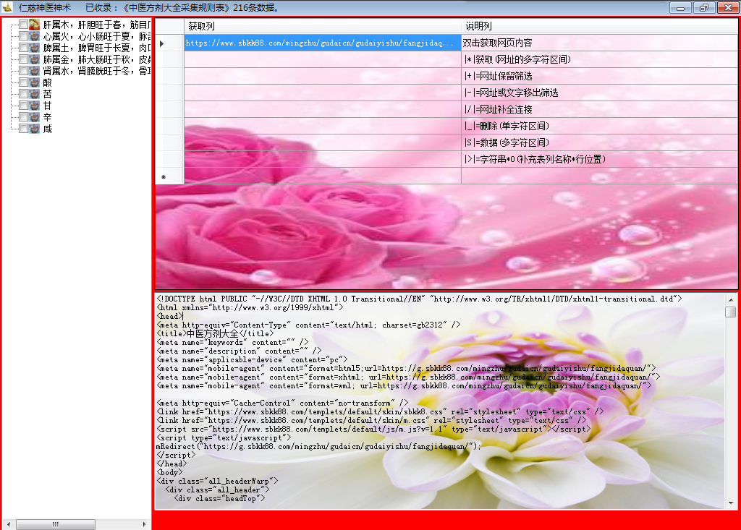Select the 心属火，心小肠旺于夏 tree row
The image size is (741, 530).
coord(96,36)
